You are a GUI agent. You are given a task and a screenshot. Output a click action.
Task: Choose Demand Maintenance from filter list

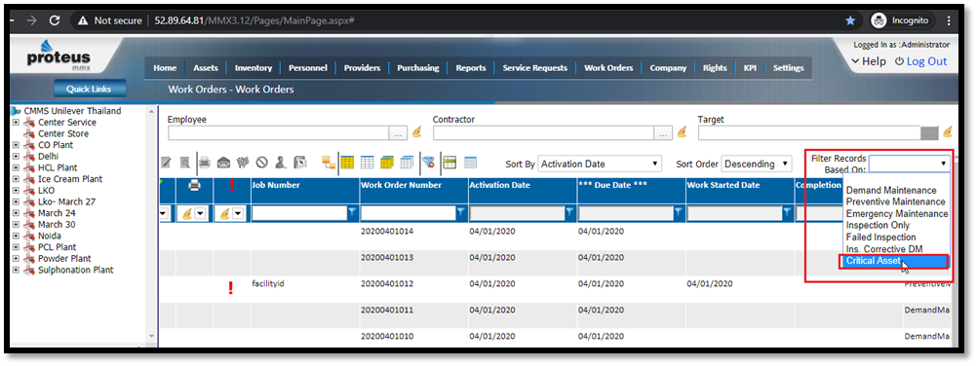[x=891, y=191]
